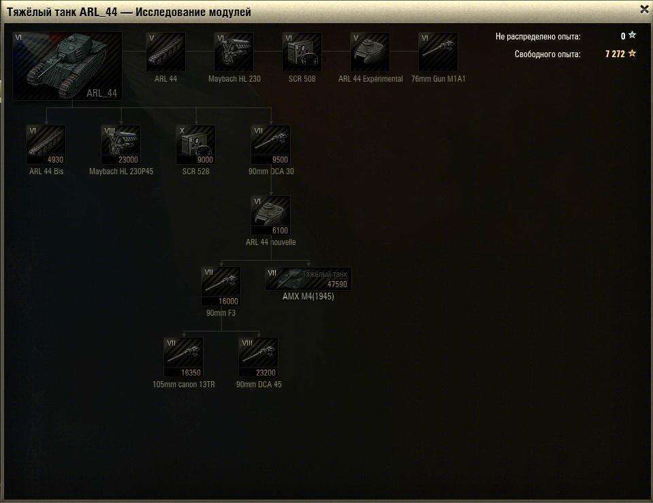Click the free experience value 7 272
The width and height of the screenshot is (653, 503).
(x=615, y=54)
